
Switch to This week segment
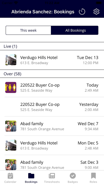(x=28, y=30)
